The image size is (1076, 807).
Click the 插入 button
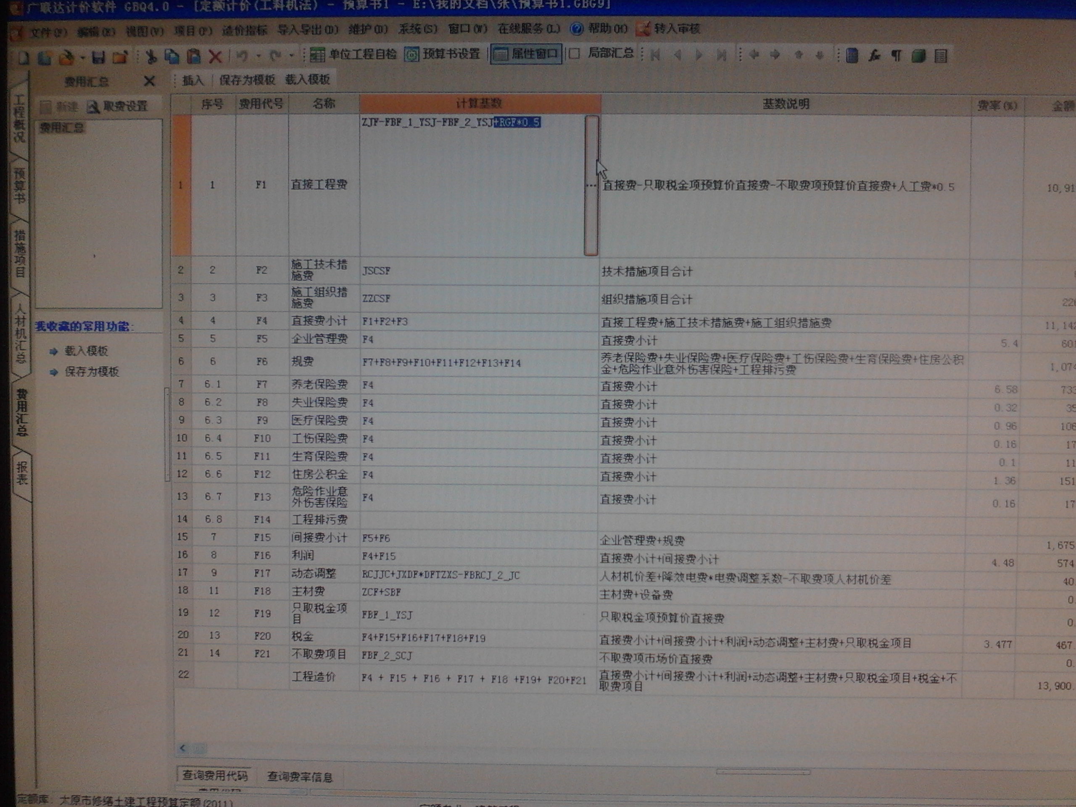[193, 80]
